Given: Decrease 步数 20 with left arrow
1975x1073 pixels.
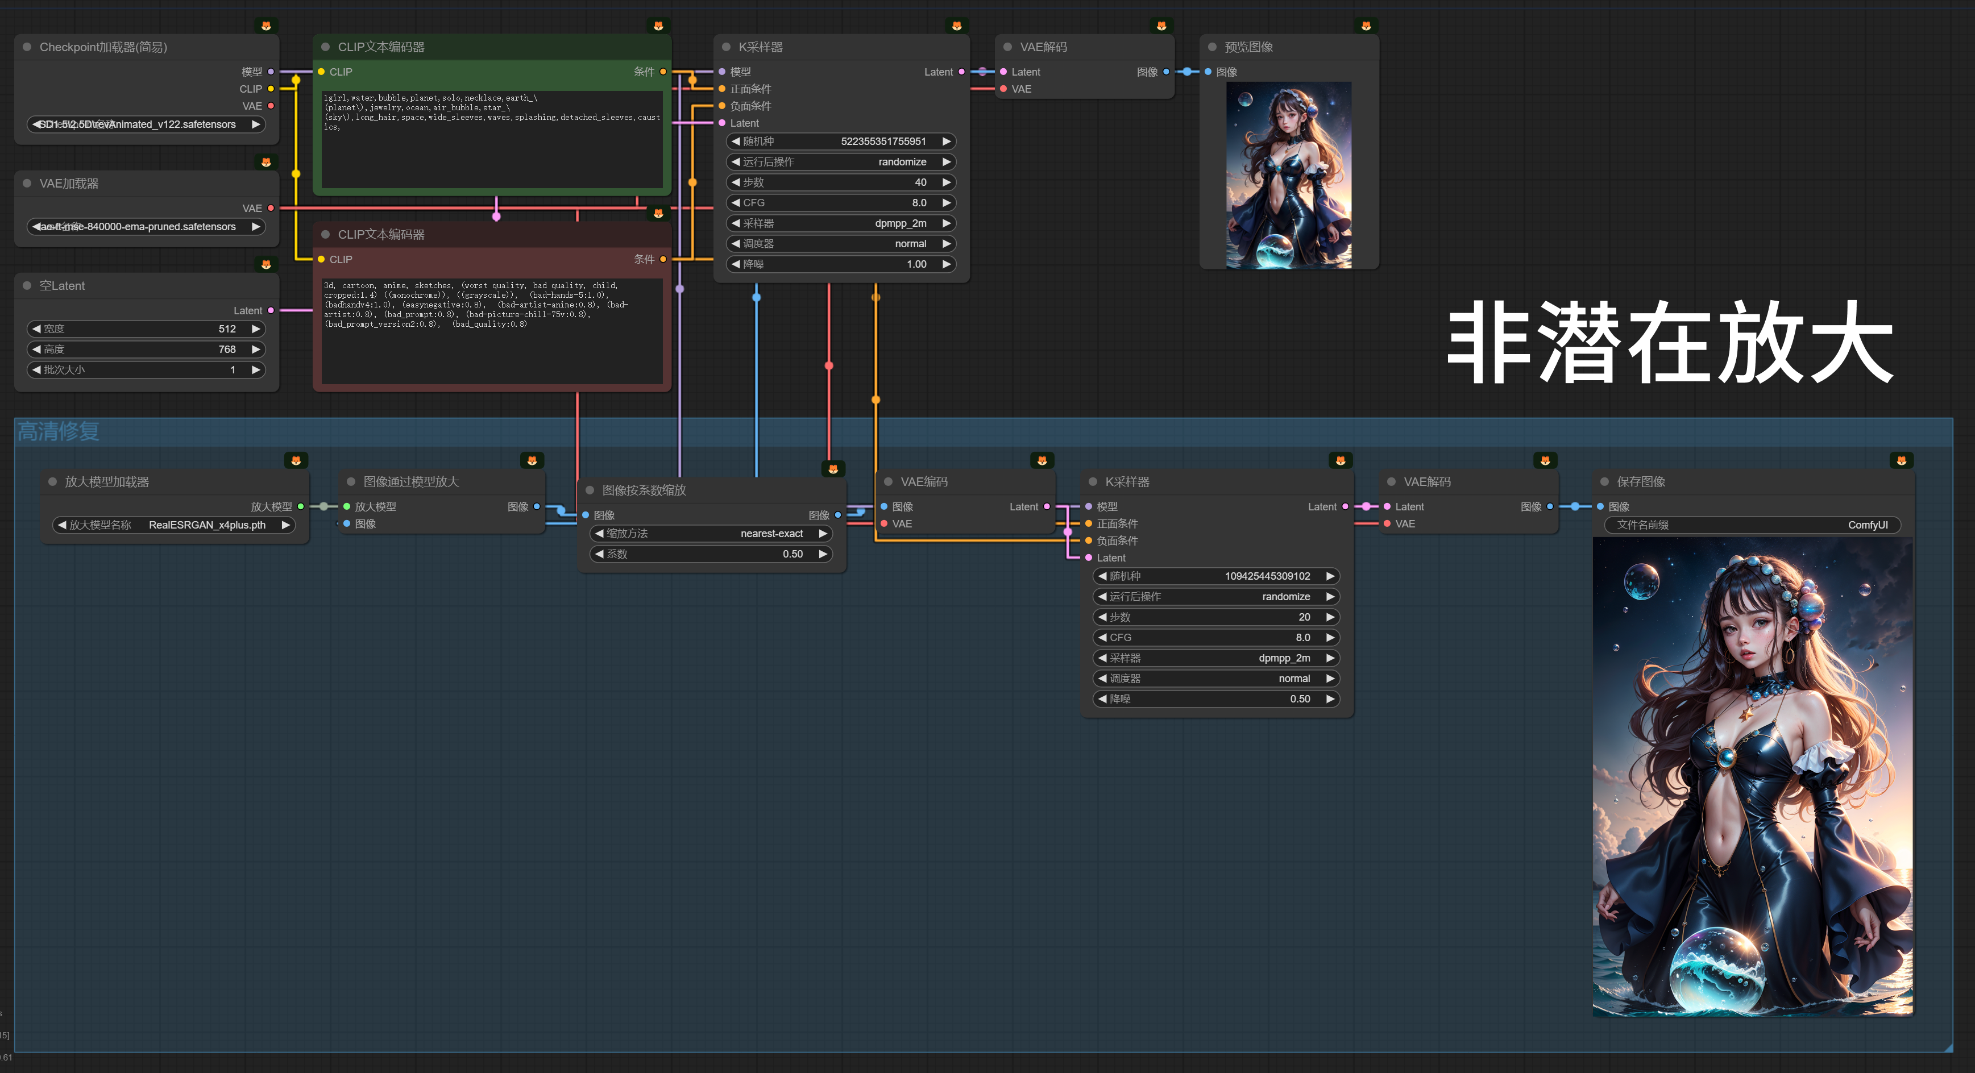Looking at the screenshot, I should [1102, 617].
